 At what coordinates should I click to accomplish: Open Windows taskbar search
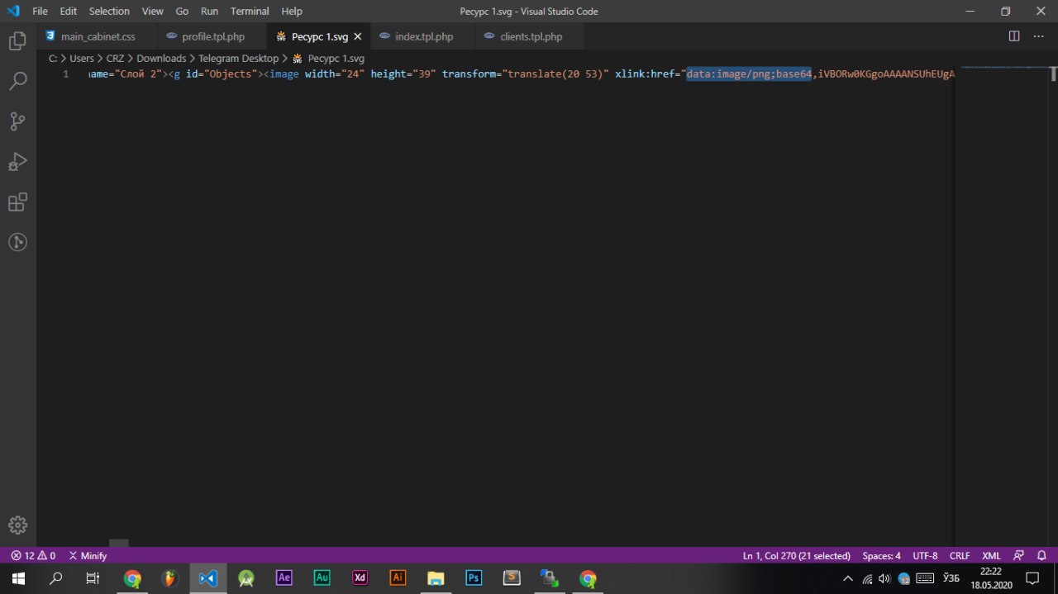(56, 578)
